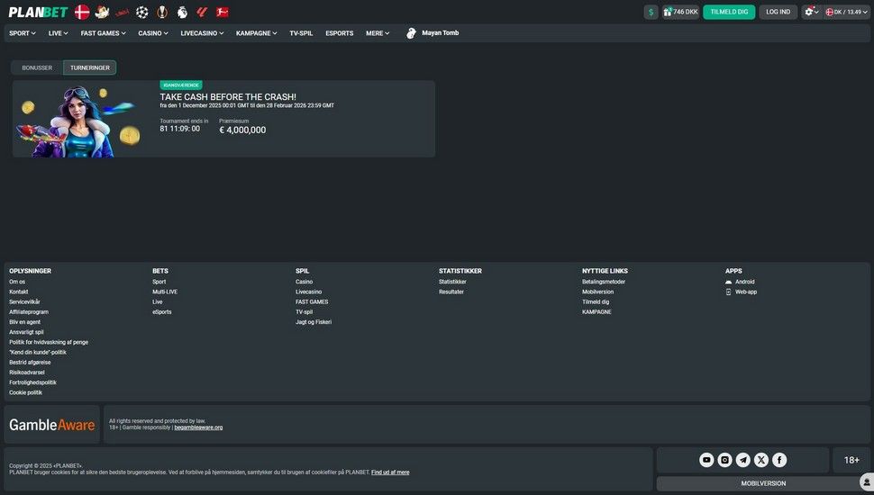Screen dimensions: 874x495
Task: Select the ESPORTS menu item
Action: point(340,33)
